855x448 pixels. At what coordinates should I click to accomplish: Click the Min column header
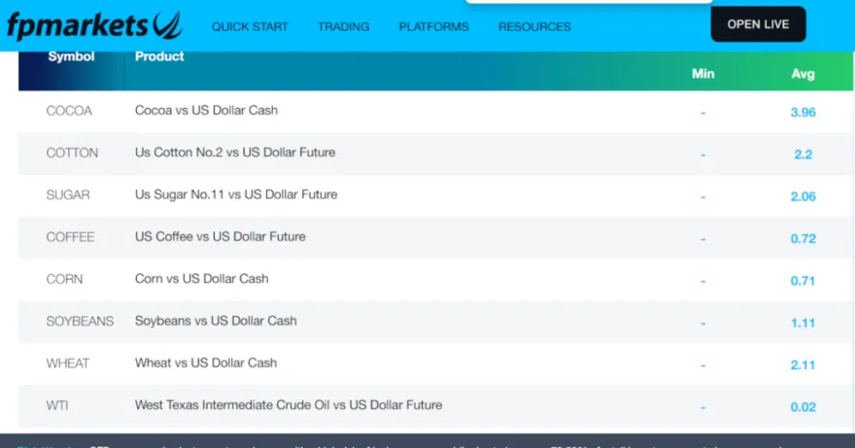(x=702, y=74)
